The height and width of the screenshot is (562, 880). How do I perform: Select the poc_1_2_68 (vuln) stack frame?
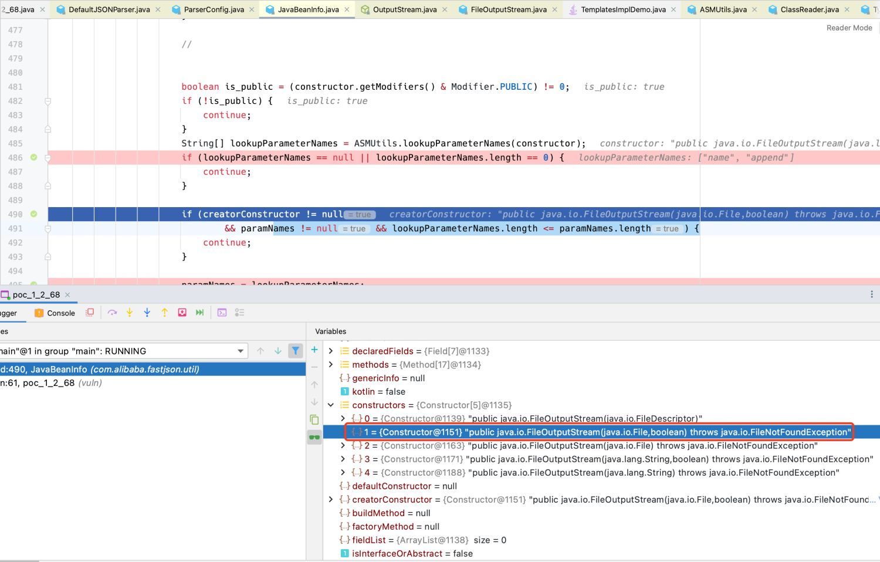pyautogui.click(x=153, y=382)
